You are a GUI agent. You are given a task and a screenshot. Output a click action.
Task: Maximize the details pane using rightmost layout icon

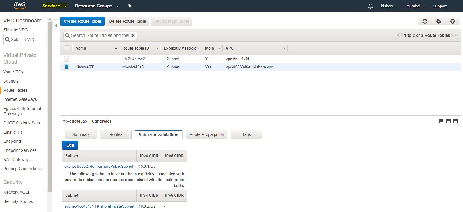455,121
